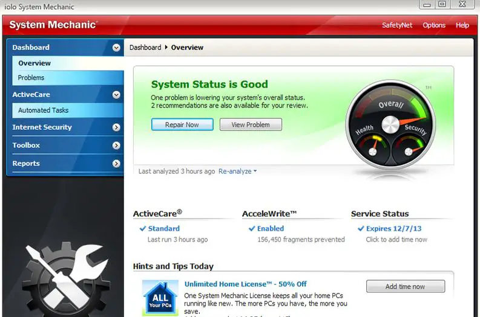Open the Unlimited Home License offer link

[245, 284]
